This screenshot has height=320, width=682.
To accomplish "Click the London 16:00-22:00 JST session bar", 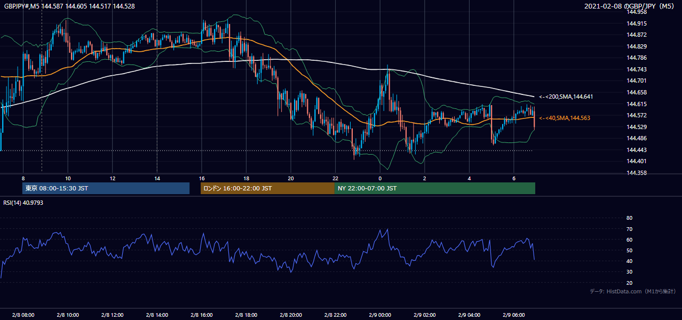I will click(x=267, y=188).
